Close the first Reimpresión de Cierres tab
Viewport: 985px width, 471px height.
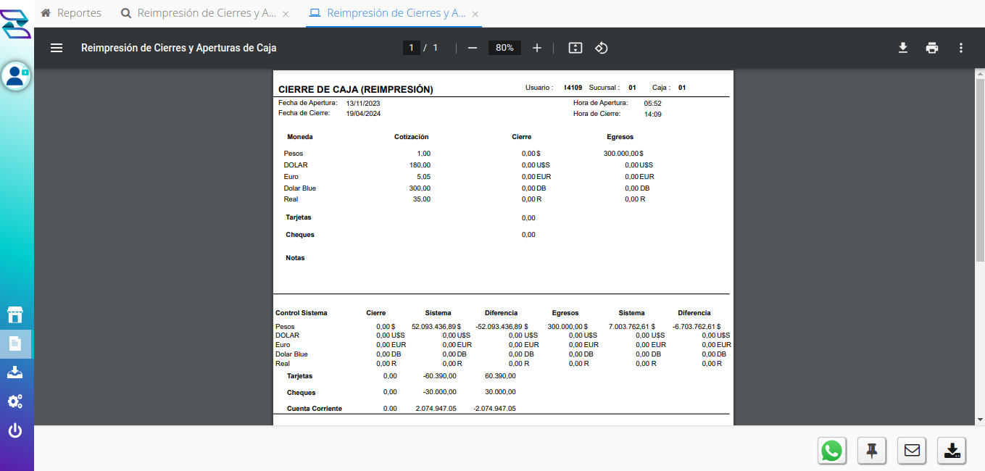click(286, 14)
